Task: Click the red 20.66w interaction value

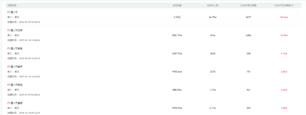Action: click(x=284, y=17)
